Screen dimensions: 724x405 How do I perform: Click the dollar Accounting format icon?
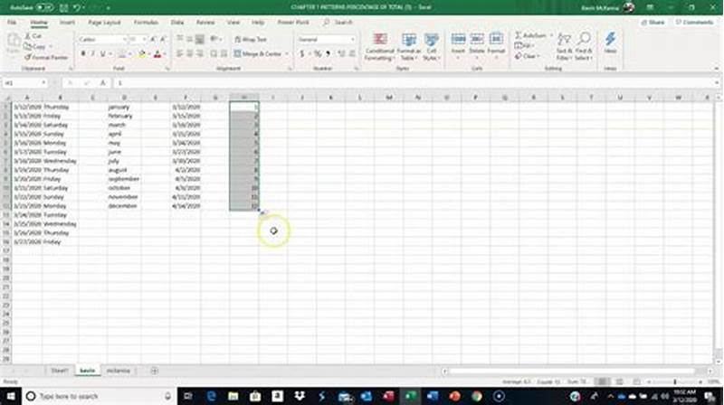click(x=302, y=54)
